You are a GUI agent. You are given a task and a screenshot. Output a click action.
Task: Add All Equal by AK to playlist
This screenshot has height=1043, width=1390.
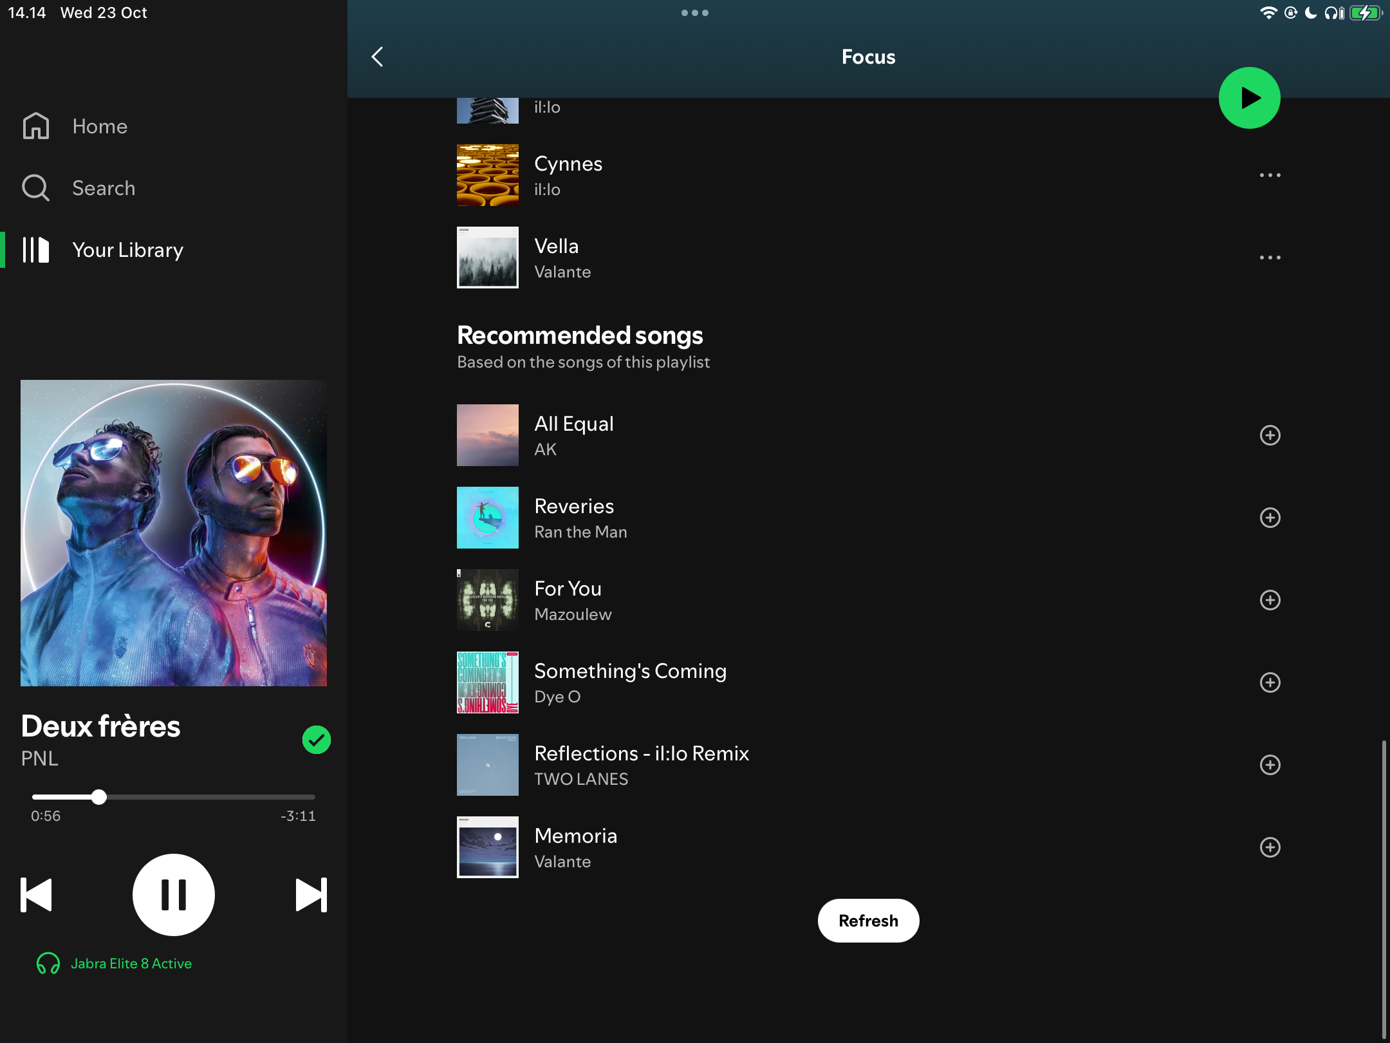[x=1268, y=435]
